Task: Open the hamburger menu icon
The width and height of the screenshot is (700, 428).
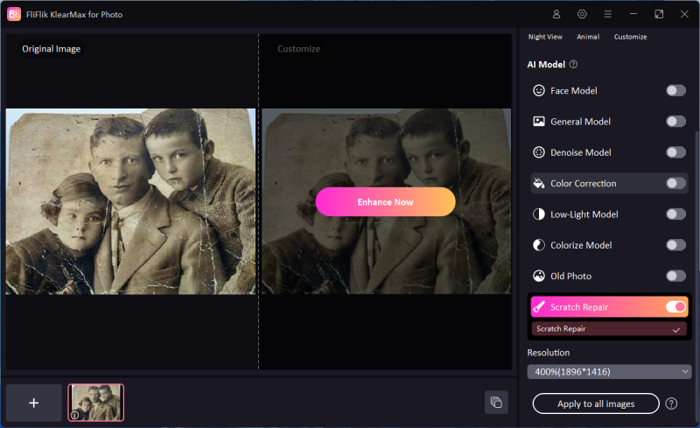Action: [x=607, y=14]
